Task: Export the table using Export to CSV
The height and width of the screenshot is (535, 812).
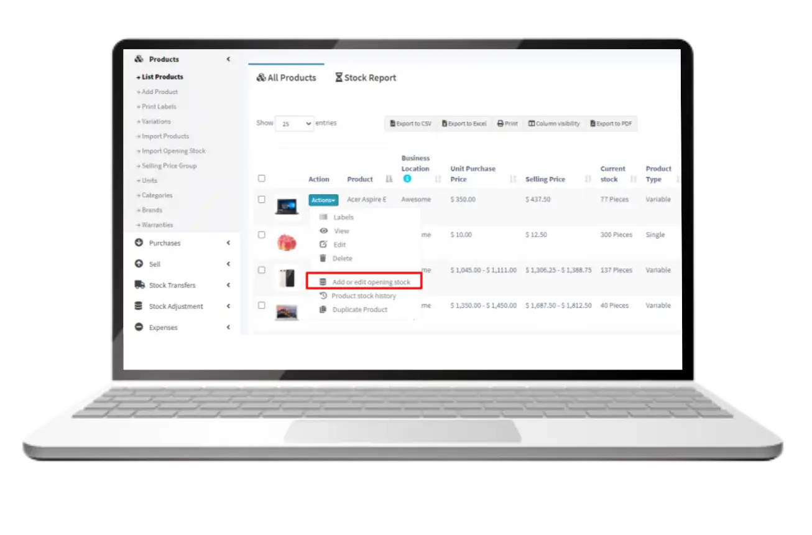Action: point(411,124)
